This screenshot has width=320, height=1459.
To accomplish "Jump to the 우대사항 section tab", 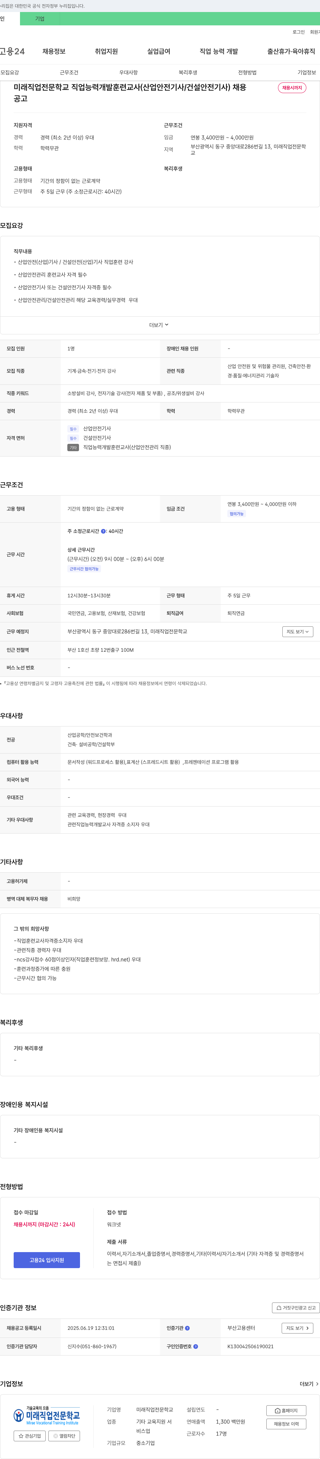I will click(x=128, y=72).
